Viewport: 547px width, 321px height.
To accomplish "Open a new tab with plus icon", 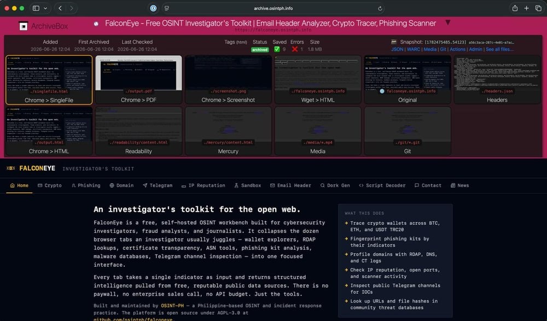I will tap(526, 8).
